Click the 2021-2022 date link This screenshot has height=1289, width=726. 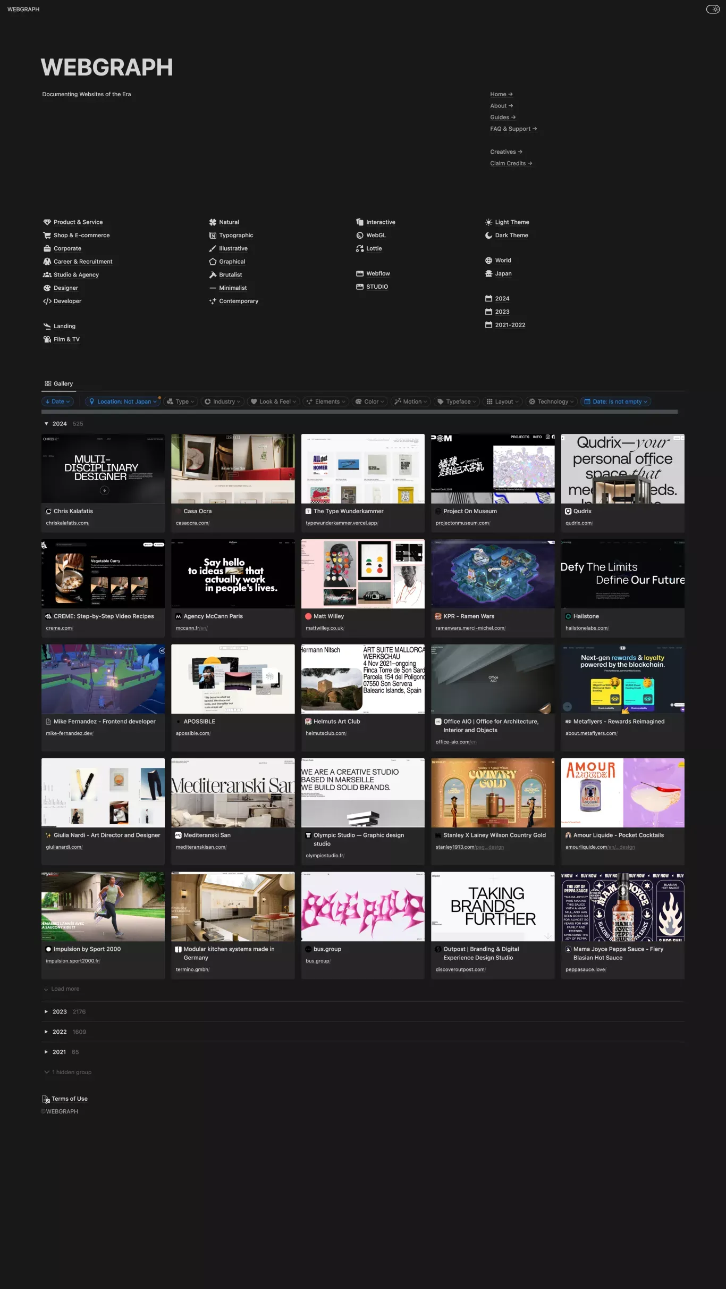pyautogui.click(x=510, y=325)
